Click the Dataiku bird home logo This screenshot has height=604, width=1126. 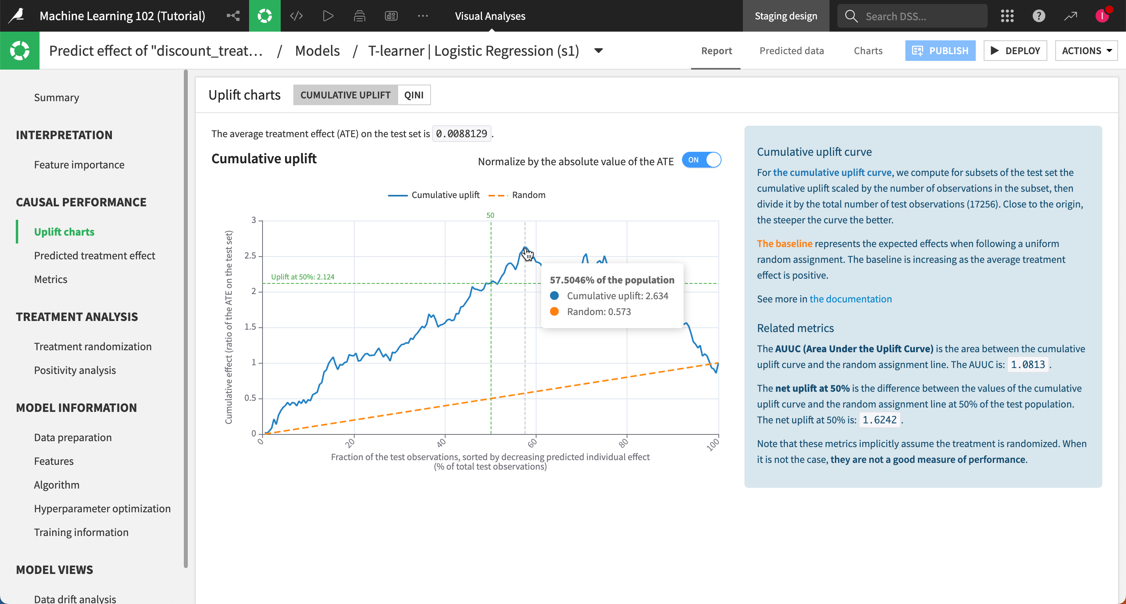click(17, 16)
